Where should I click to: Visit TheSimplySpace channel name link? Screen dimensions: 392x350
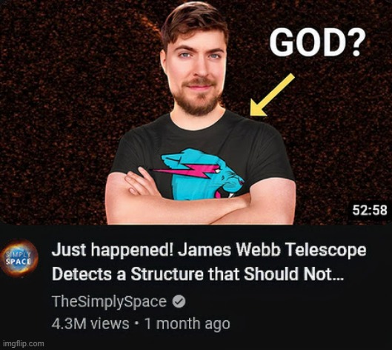tap(109, 302)
